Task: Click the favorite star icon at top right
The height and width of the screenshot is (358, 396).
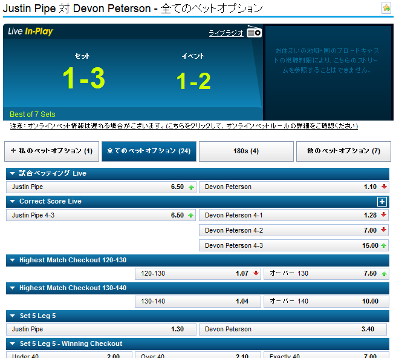Action: (386, 8)
